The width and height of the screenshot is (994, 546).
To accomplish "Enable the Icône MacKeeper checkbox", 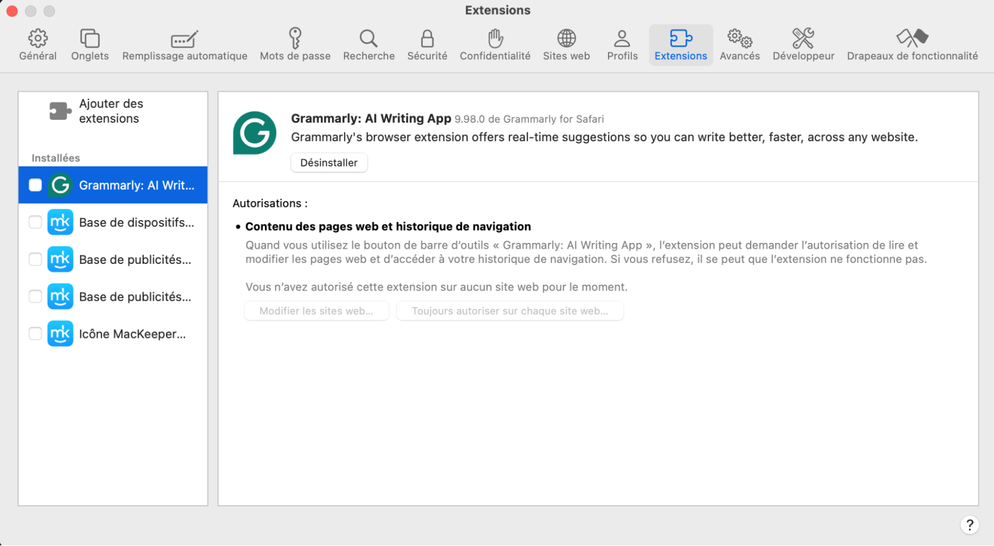I will 35,333.
